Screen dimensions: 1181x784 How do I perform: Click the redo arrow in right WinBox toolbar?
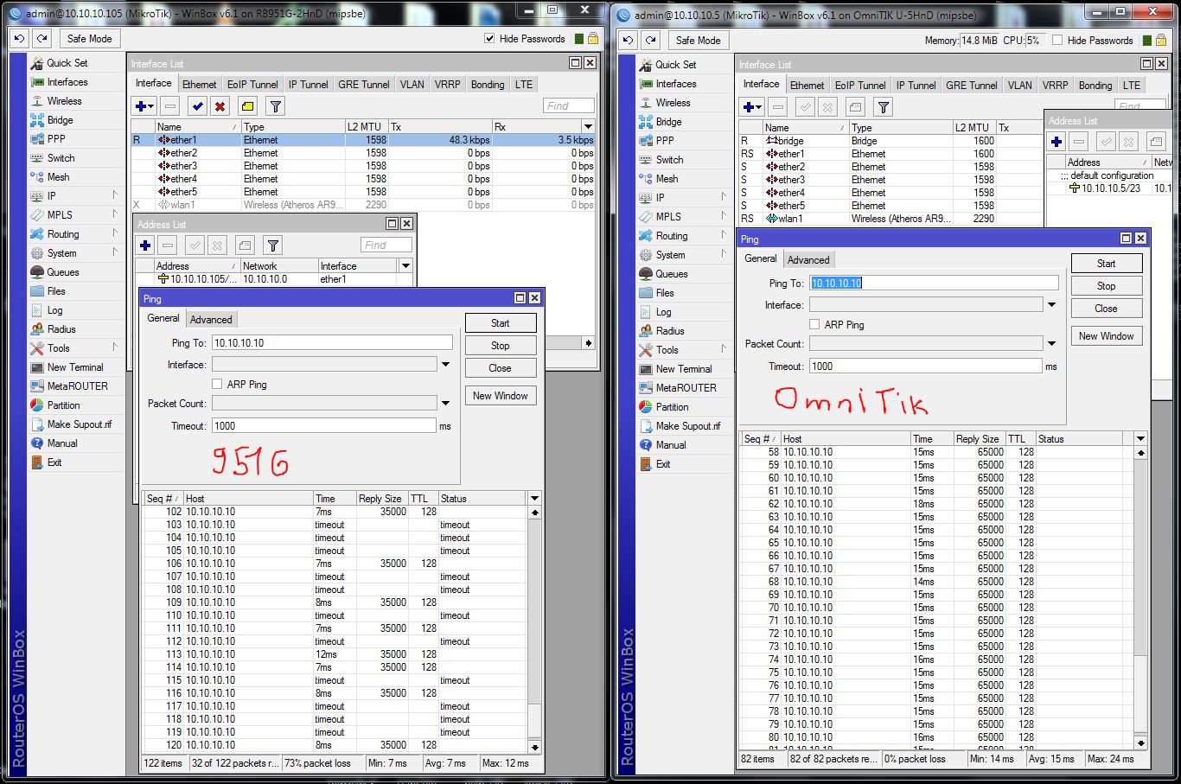pyautogui.click(x=650, y=41)
